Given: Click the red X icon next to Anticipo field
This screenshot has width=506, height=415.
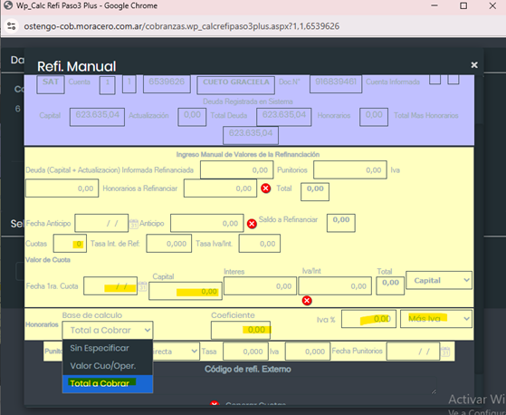Looking at the screenshot, I should (x=252, y=224).
